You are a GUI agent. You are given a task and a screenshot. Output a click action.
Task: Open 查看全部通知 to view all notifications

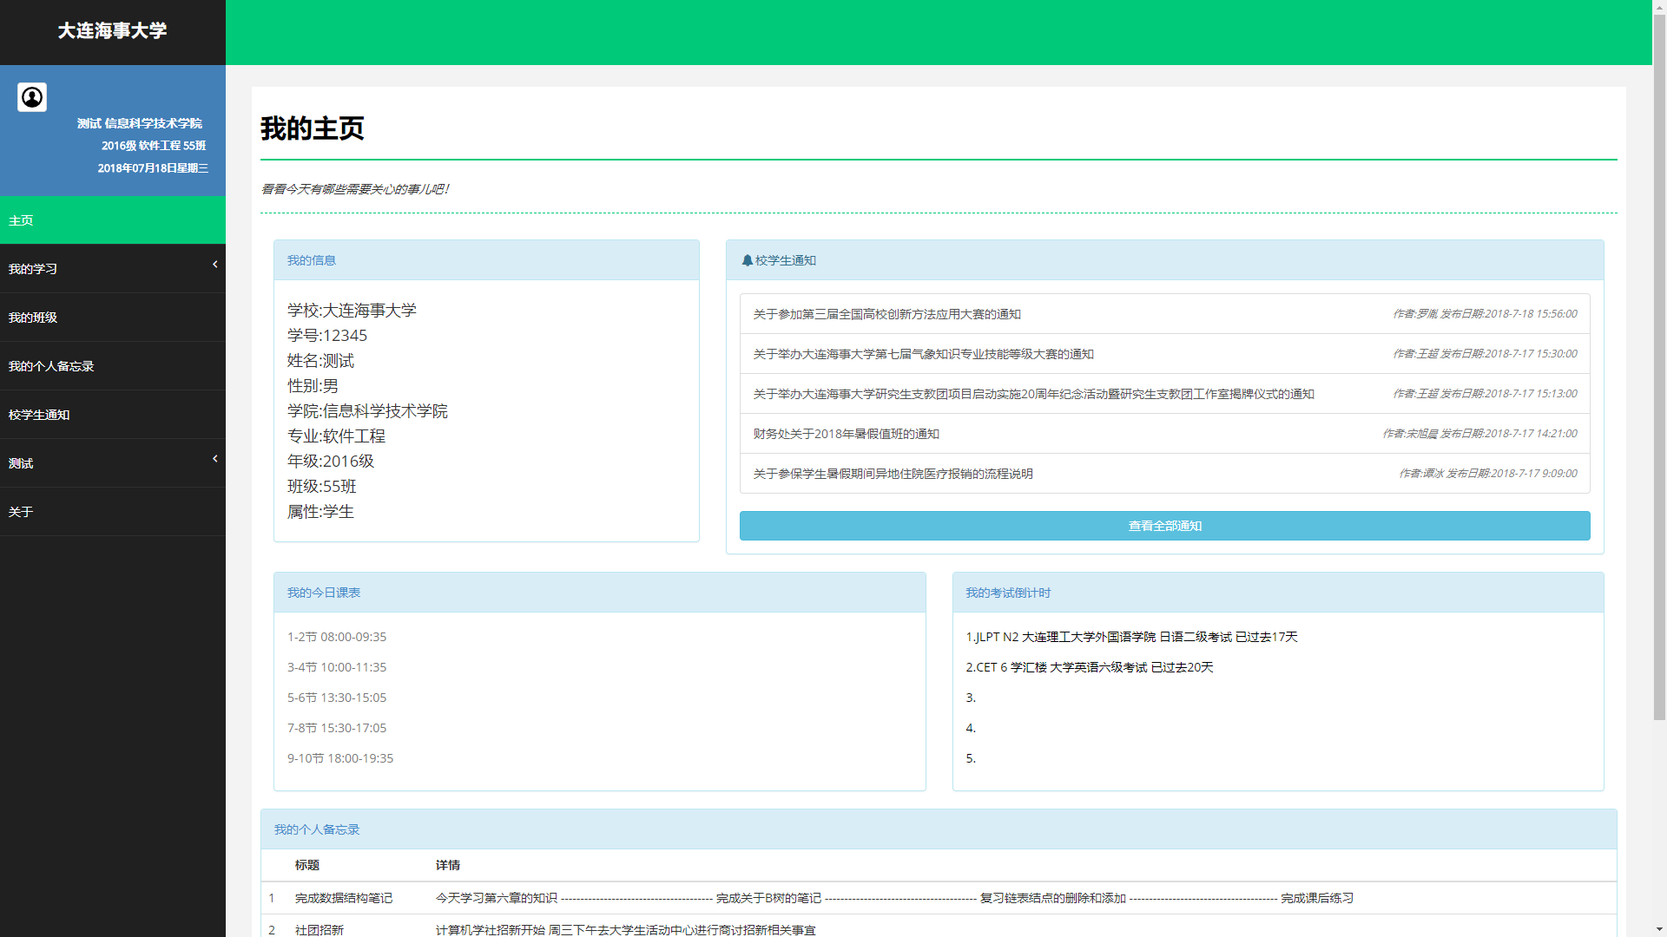[1163, 526]
